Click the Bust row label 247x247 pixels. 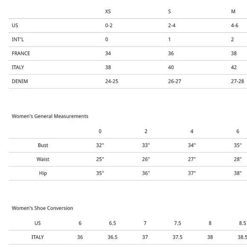point(43,145)
